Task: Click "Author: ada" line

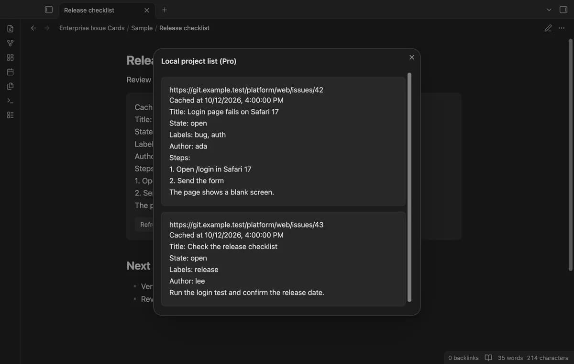Action: point(188,146)
